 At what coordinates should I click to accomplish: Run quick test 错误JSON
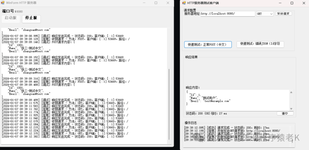[x=260, y=44]
